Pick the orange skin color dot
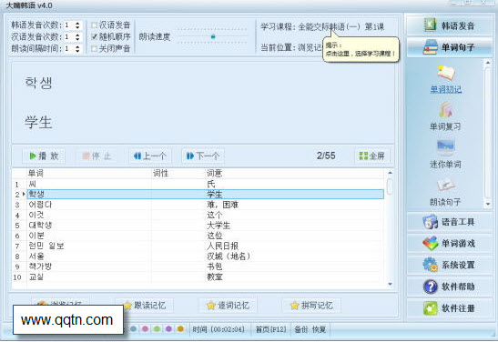The height and width of the screenshot is (342, 498). [180, 329]
